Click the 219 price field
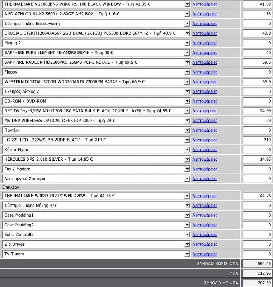Viewport: 273px width, 287px height. coord(257,140)
